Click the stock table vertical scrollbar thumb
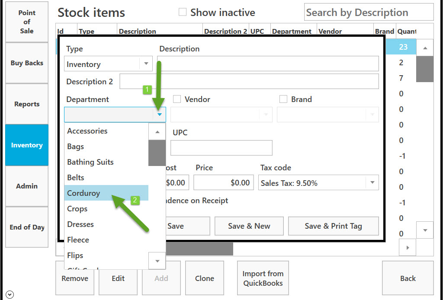The width and height of the screenshot is (443, 300). [x=425, y=69]
